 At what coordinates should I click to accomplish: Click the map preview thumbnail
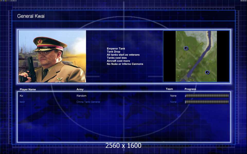click(x=196, y=56)
